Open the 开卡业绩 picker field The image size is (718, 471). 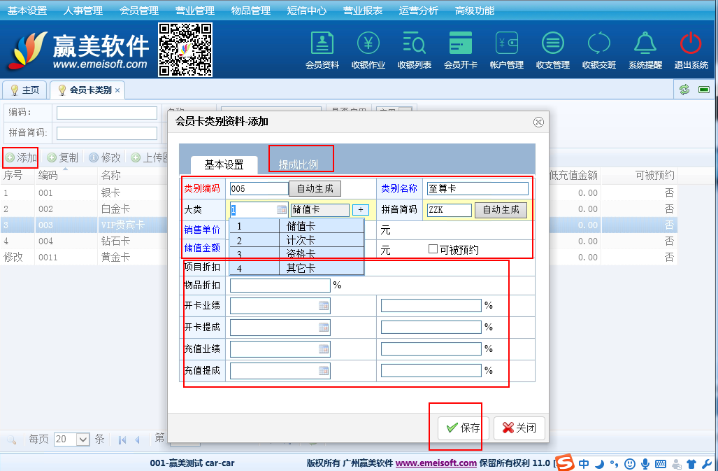click(x=323, y=306)
